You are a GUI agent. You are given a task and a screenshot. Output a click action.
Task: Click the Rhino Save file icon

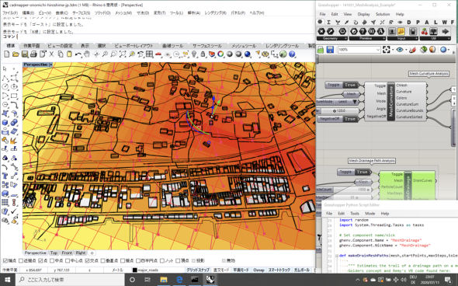[x=25, y=54]
